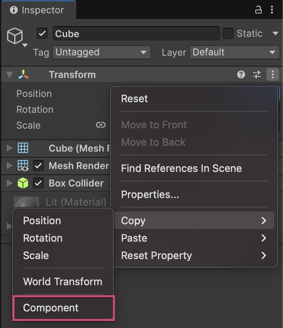Choose Reset from the context menu
This screenshot has width=283, height=328.
134,99
